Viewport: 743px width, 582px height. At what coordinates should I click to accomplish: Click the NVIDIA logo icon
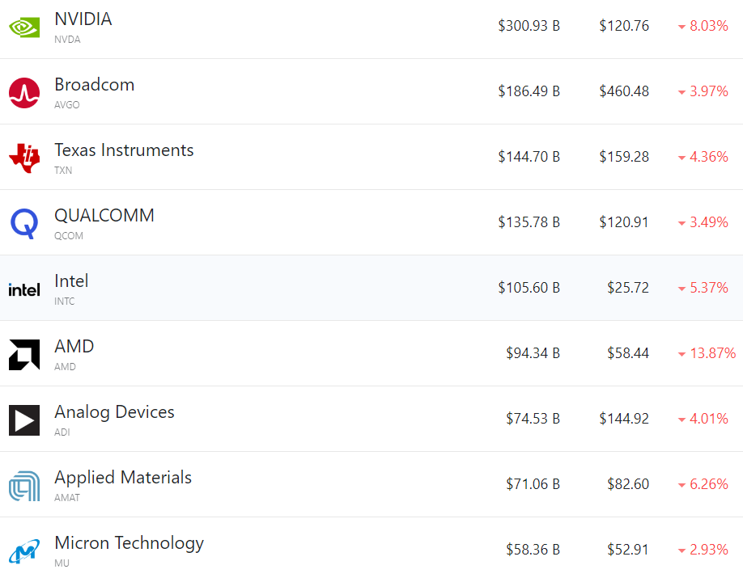pos(24,27)
